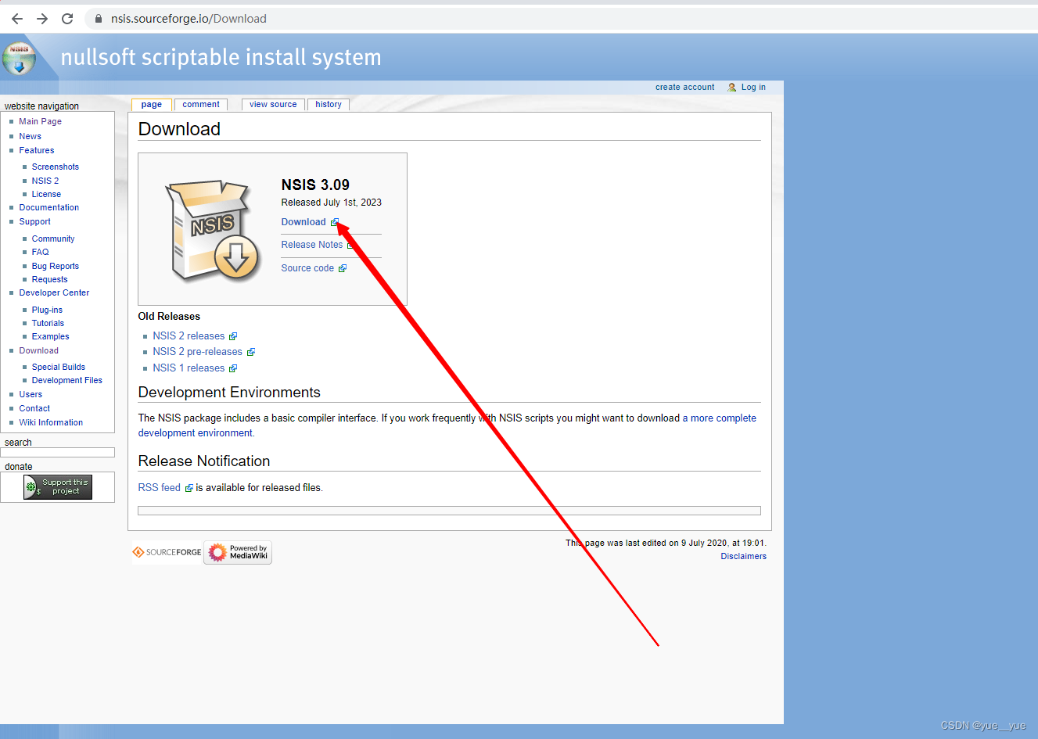The width and height of the screenshot is (1038, 739).
Task: Open the NSIS 2 pre-releases link
Action: pyautogui.click(x=198, y=352)
